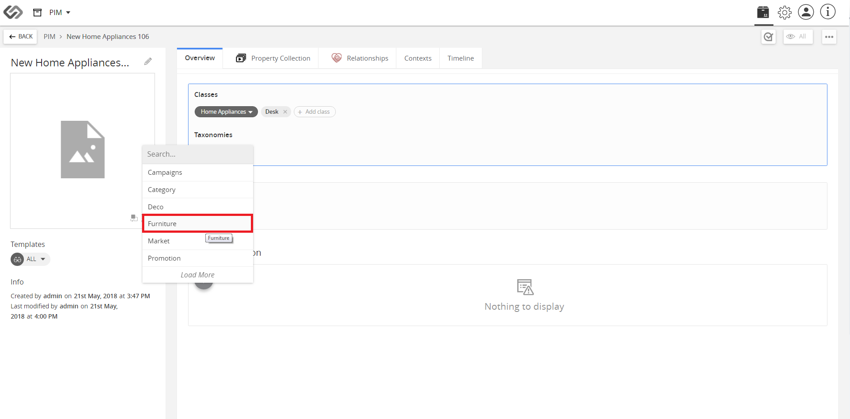
Task: Click the New Home Appliances title
Action: [70, 63]
